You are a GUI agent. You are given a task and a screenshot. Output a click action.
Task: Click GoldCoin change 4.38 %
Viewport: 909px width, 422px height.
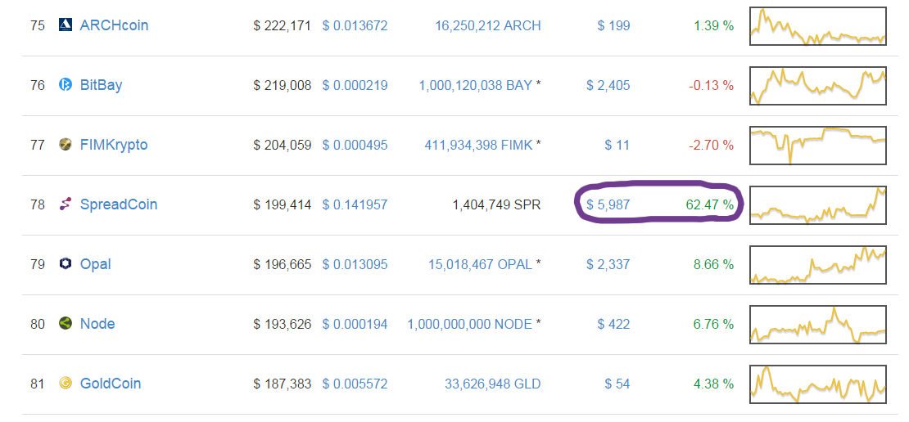pos(713,384)
